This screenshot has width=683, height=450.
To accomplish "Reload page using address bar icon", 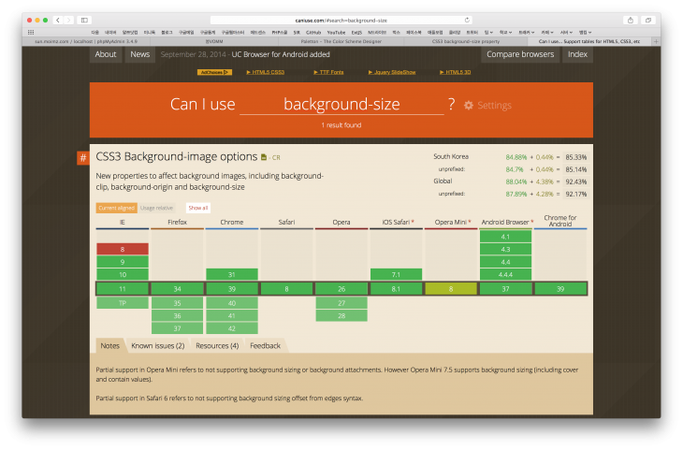I will tap(467, 20).
